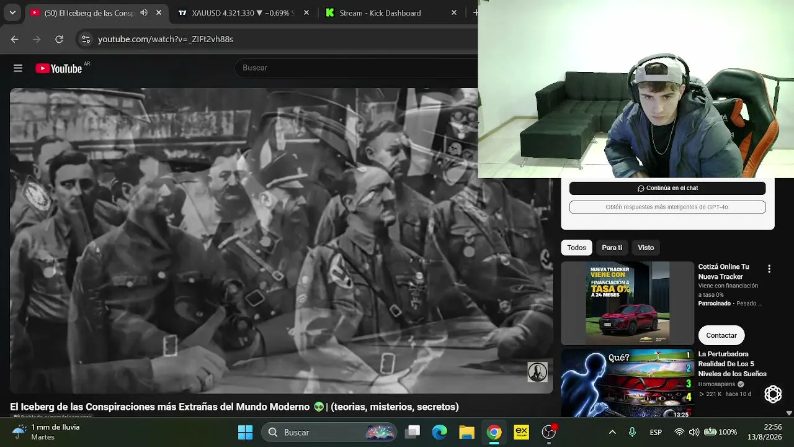Select the 'Todos' filter chip
Viewport: 794px width, 447px height.
click(576, 247)
